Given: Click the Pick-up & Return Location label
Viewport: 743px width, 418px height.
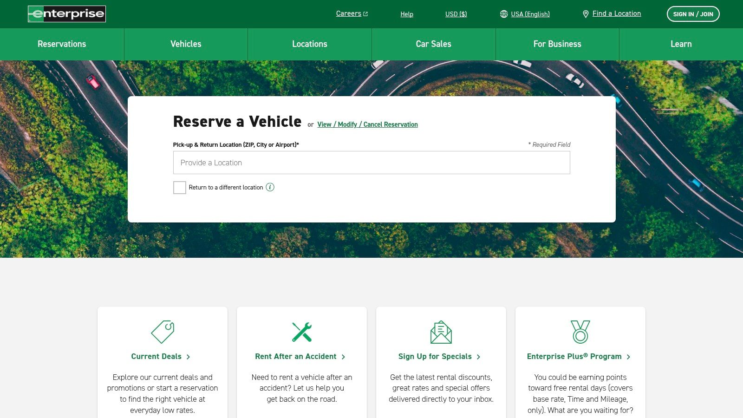Looking at the screenshot, I should [x=236, y=144].
